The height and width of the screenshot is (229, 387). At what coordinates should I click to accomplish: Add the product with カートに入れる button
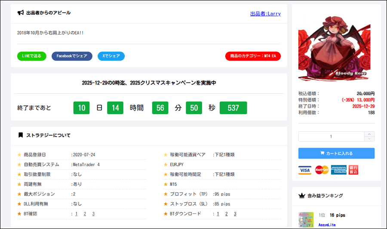[336, 153]
